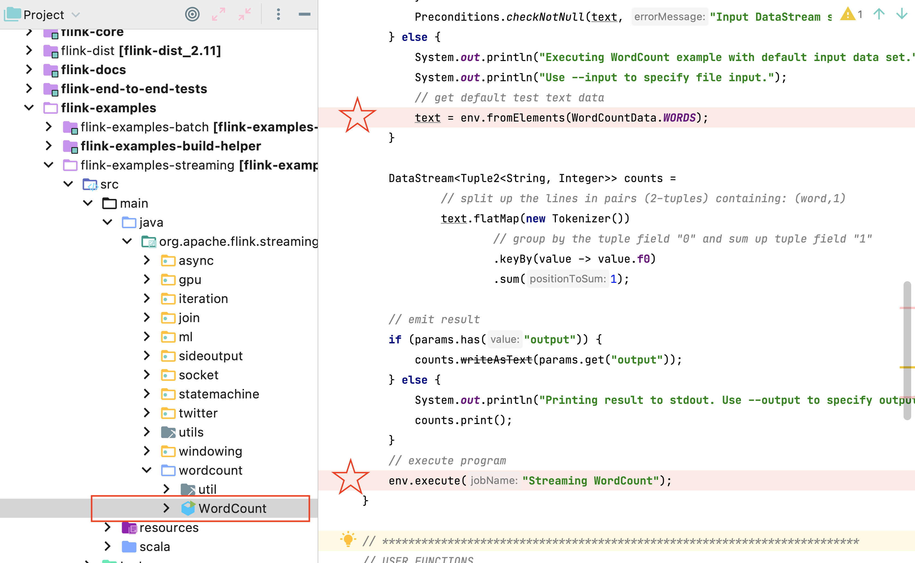Expand the async package
This screenshot has height=563, width=915.
tap(147, 260)
